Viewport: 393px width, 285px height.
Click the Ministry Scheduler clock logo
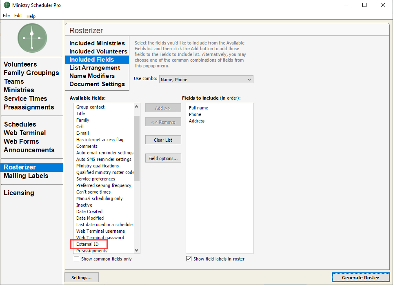tap(32, 38)
